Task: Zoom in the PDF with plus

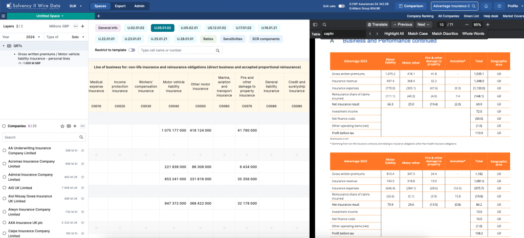Action: click(x=487, y=25)
